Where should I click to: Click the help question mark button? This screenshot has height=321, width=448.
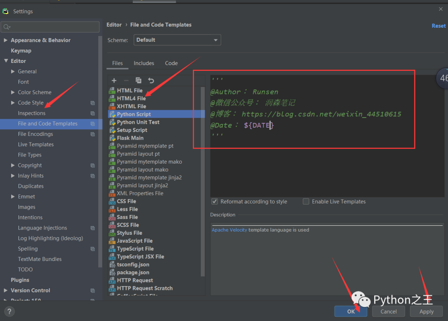10,311
